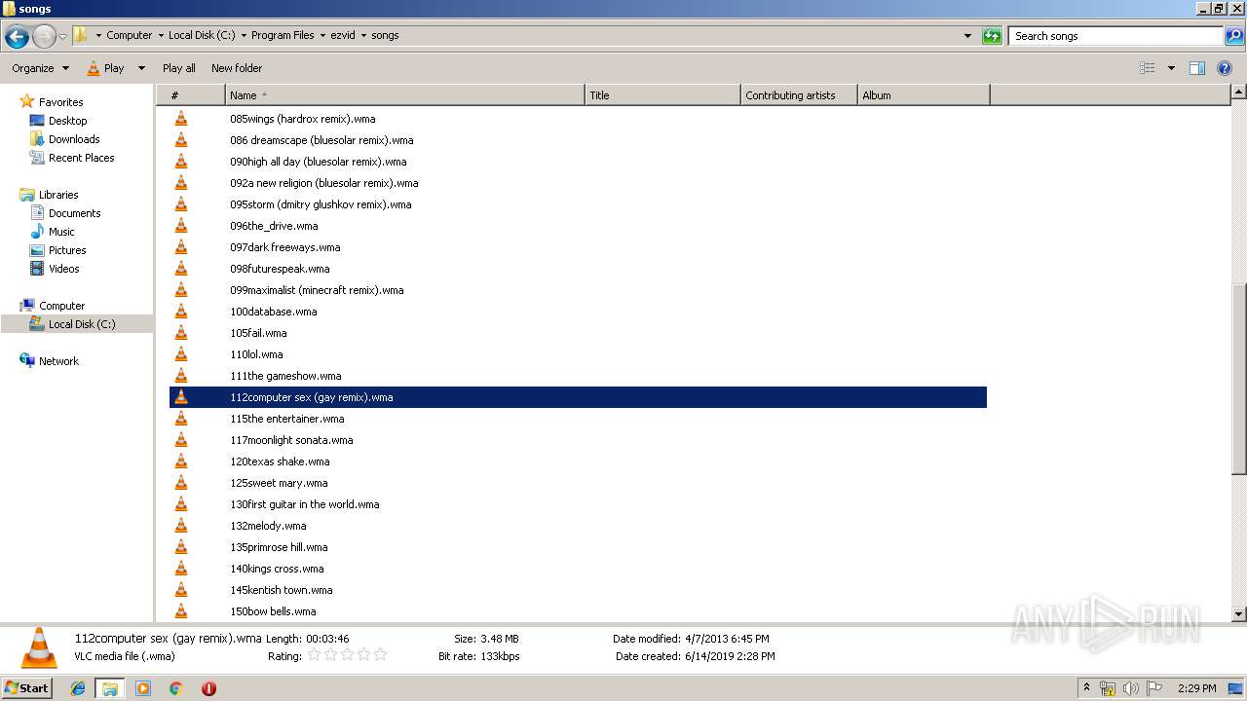Sort by the Name column header
This screenshot has width=1247, height=701.
(404, 95)
